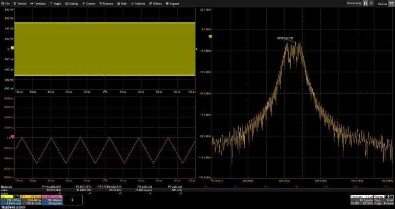Screen dimensions: 395x209
Task: Select the F1 level marker on FFT grid
Action: tap(211, 36)
